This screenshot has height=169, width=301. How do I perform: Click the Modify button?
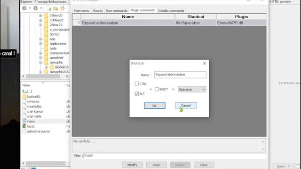tap(133, 165)
